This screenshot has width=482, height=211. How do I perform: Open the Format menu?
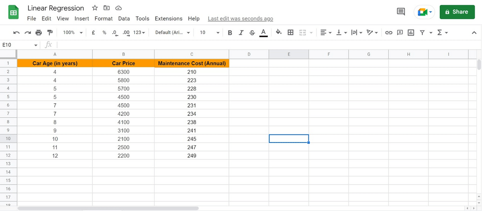(x=104, y=18)
